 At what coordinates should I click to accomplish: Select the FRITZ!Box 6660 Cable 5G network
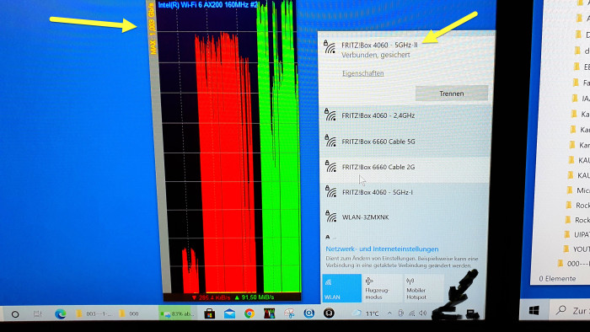coord(405,142)
